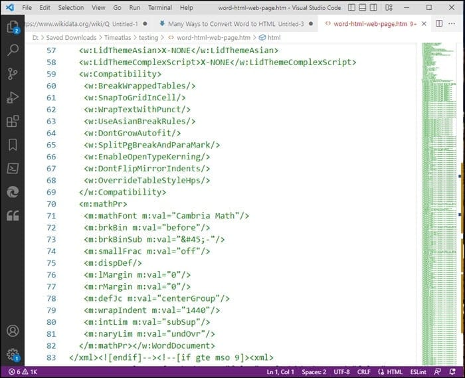Click <w:EnableOpenTypeKerning/> on line 66

147,157
